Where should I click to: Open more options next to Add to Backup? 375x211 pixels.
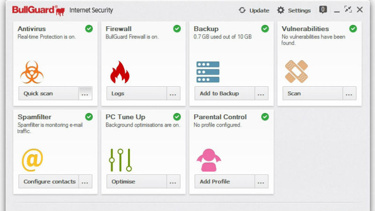click(x=261, y=93)
